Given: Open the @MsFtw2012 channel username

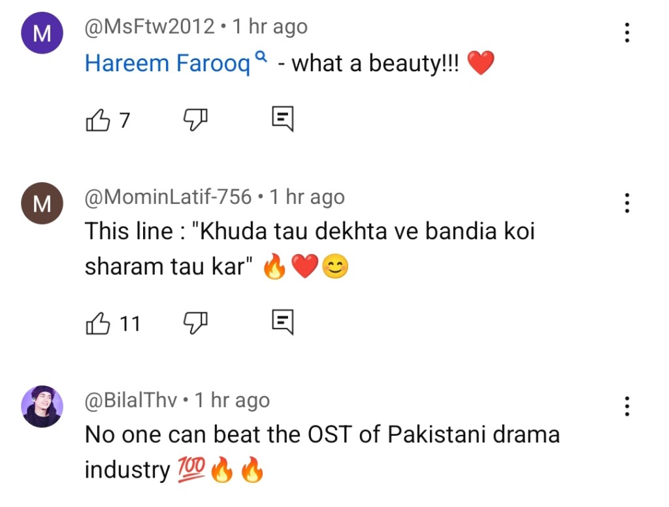Looking at the screenshot, I should coord(150,27).
